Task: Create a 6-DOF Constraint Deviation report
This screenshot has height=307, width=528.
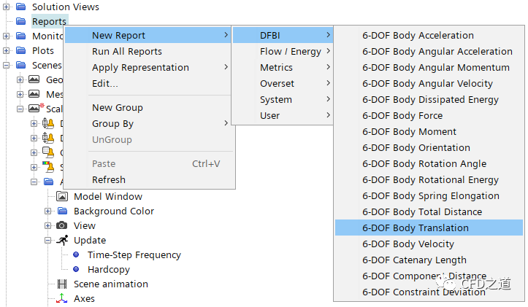Action: pos(429,292)
